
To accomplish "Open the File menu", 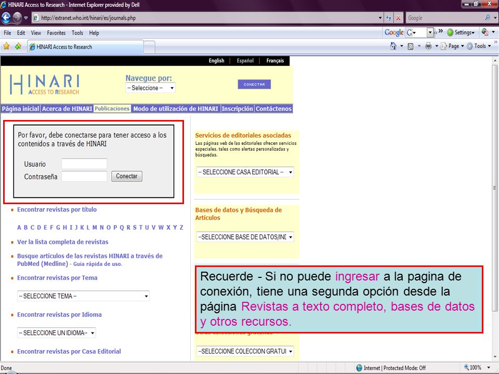I will pyautogui.click(x=7, y=33).
